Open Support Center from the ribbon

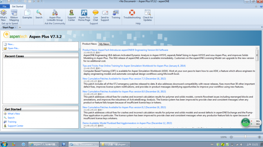[71, 15]
